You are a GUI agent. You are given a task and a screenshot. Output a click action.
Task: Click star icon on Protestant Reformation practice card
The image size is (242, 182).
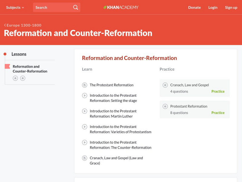pos(165,106)
